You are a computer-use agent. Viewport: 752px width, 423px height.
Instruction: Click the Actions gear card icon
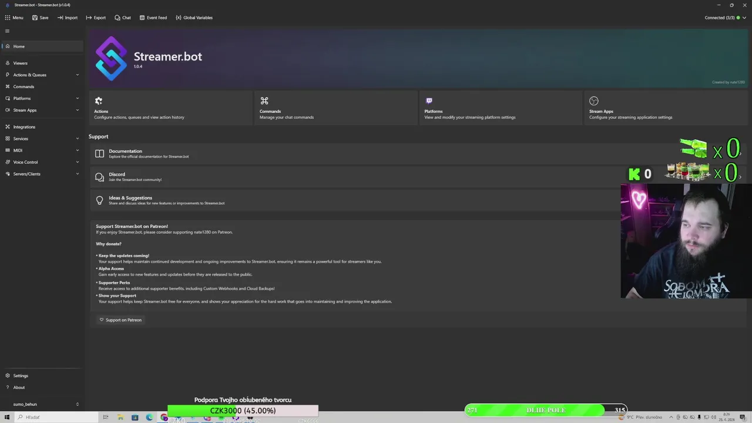tap(99, 101)
